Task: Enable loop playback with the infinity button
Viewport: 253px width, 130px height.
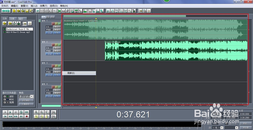Action: (27, 112)
